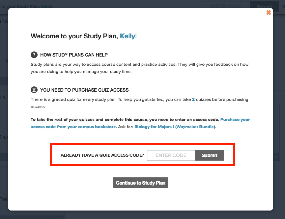The width and height of the screenshot is (285, 219).
Task: Submit the quiz access code
Action: click(209, 155)
